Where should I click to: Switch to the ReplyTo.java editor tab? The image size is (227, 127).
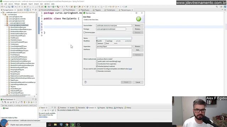(x=85, y=10)
